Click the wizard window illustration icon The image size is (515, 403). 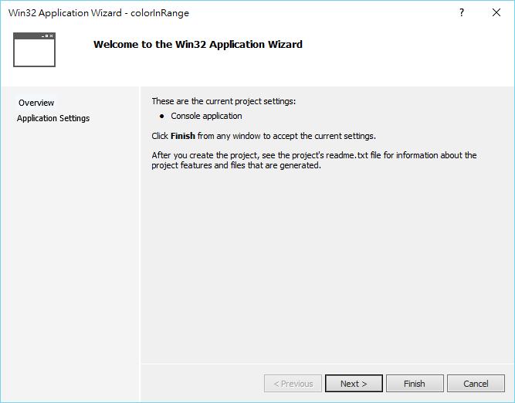tap(34, 49)
